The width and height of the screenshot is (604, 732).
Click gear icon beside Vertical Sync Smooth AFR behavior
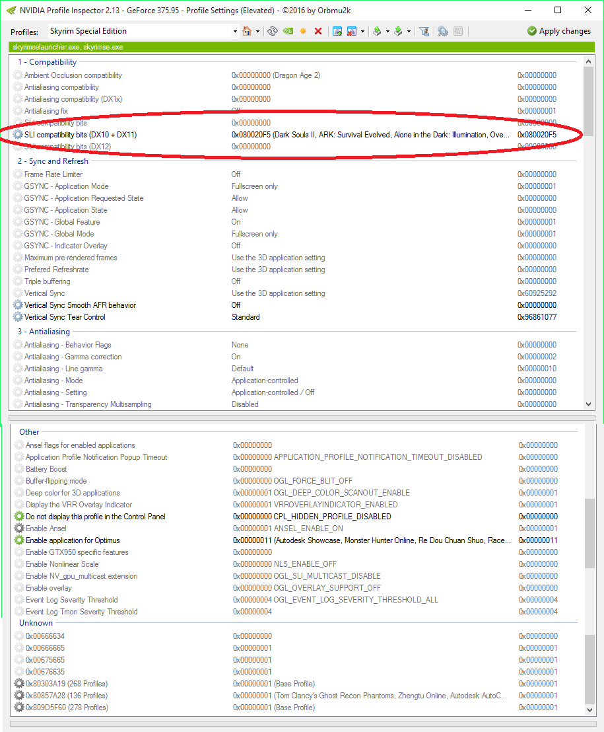coord(18,305)
